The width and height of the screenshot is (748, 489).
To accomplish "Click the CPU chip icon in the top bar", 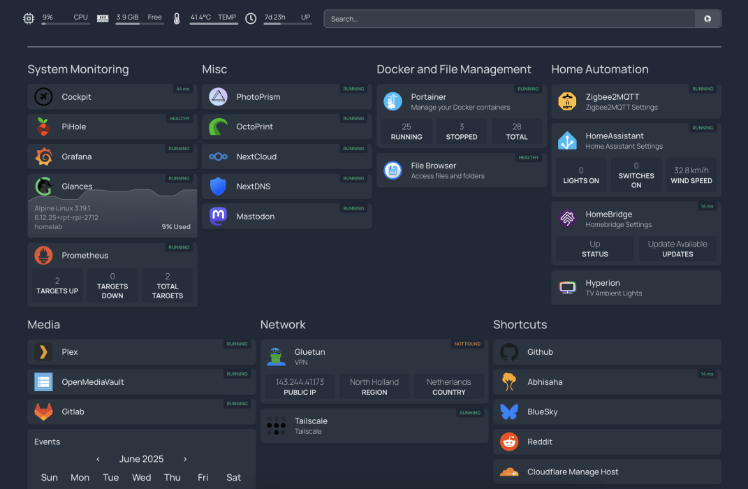I will click(x=29, y=19).
